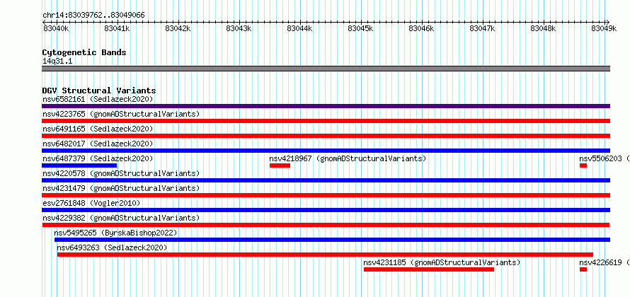
Task: Click the 83046k ruler tick label
Action: pyautogui.click(x=422, y=28)
